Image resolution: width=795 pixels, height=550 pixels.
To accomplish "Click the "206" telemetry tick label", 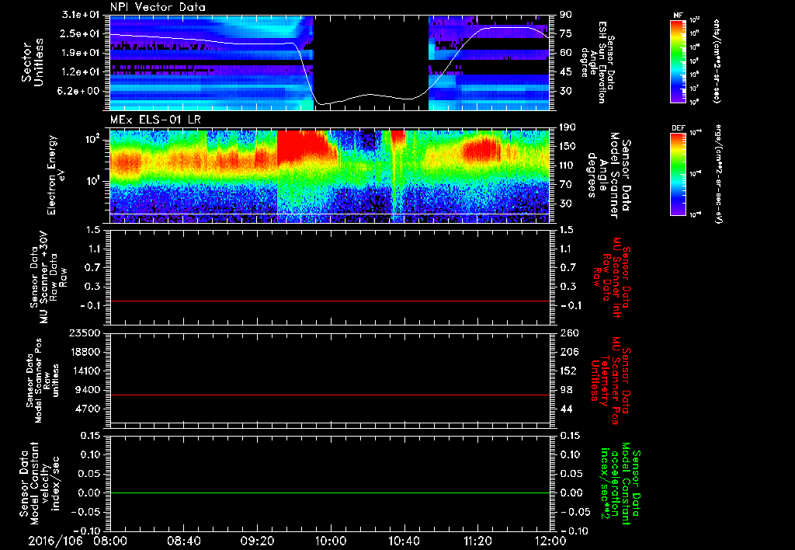I will [568, 352].
